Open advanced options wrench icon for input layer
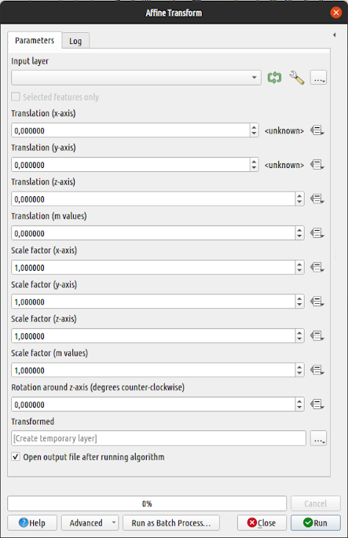Image resolution: width=348 pixels, height=538 pixels. [296, 78]
